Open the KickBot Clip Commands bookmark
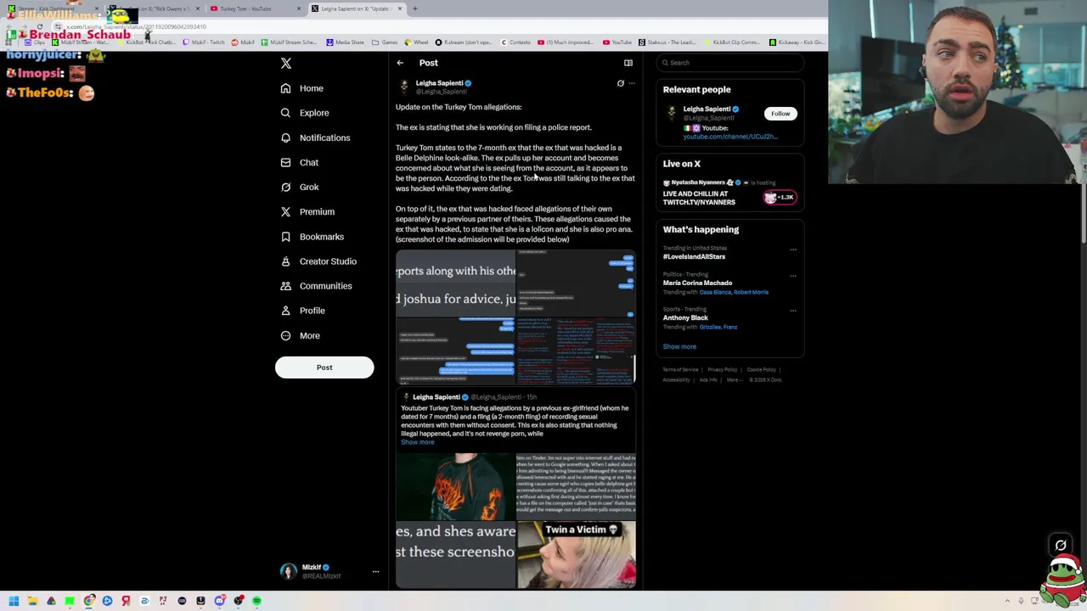The height and width of the screenshot is (611, 1087). [x=732, y=42]
